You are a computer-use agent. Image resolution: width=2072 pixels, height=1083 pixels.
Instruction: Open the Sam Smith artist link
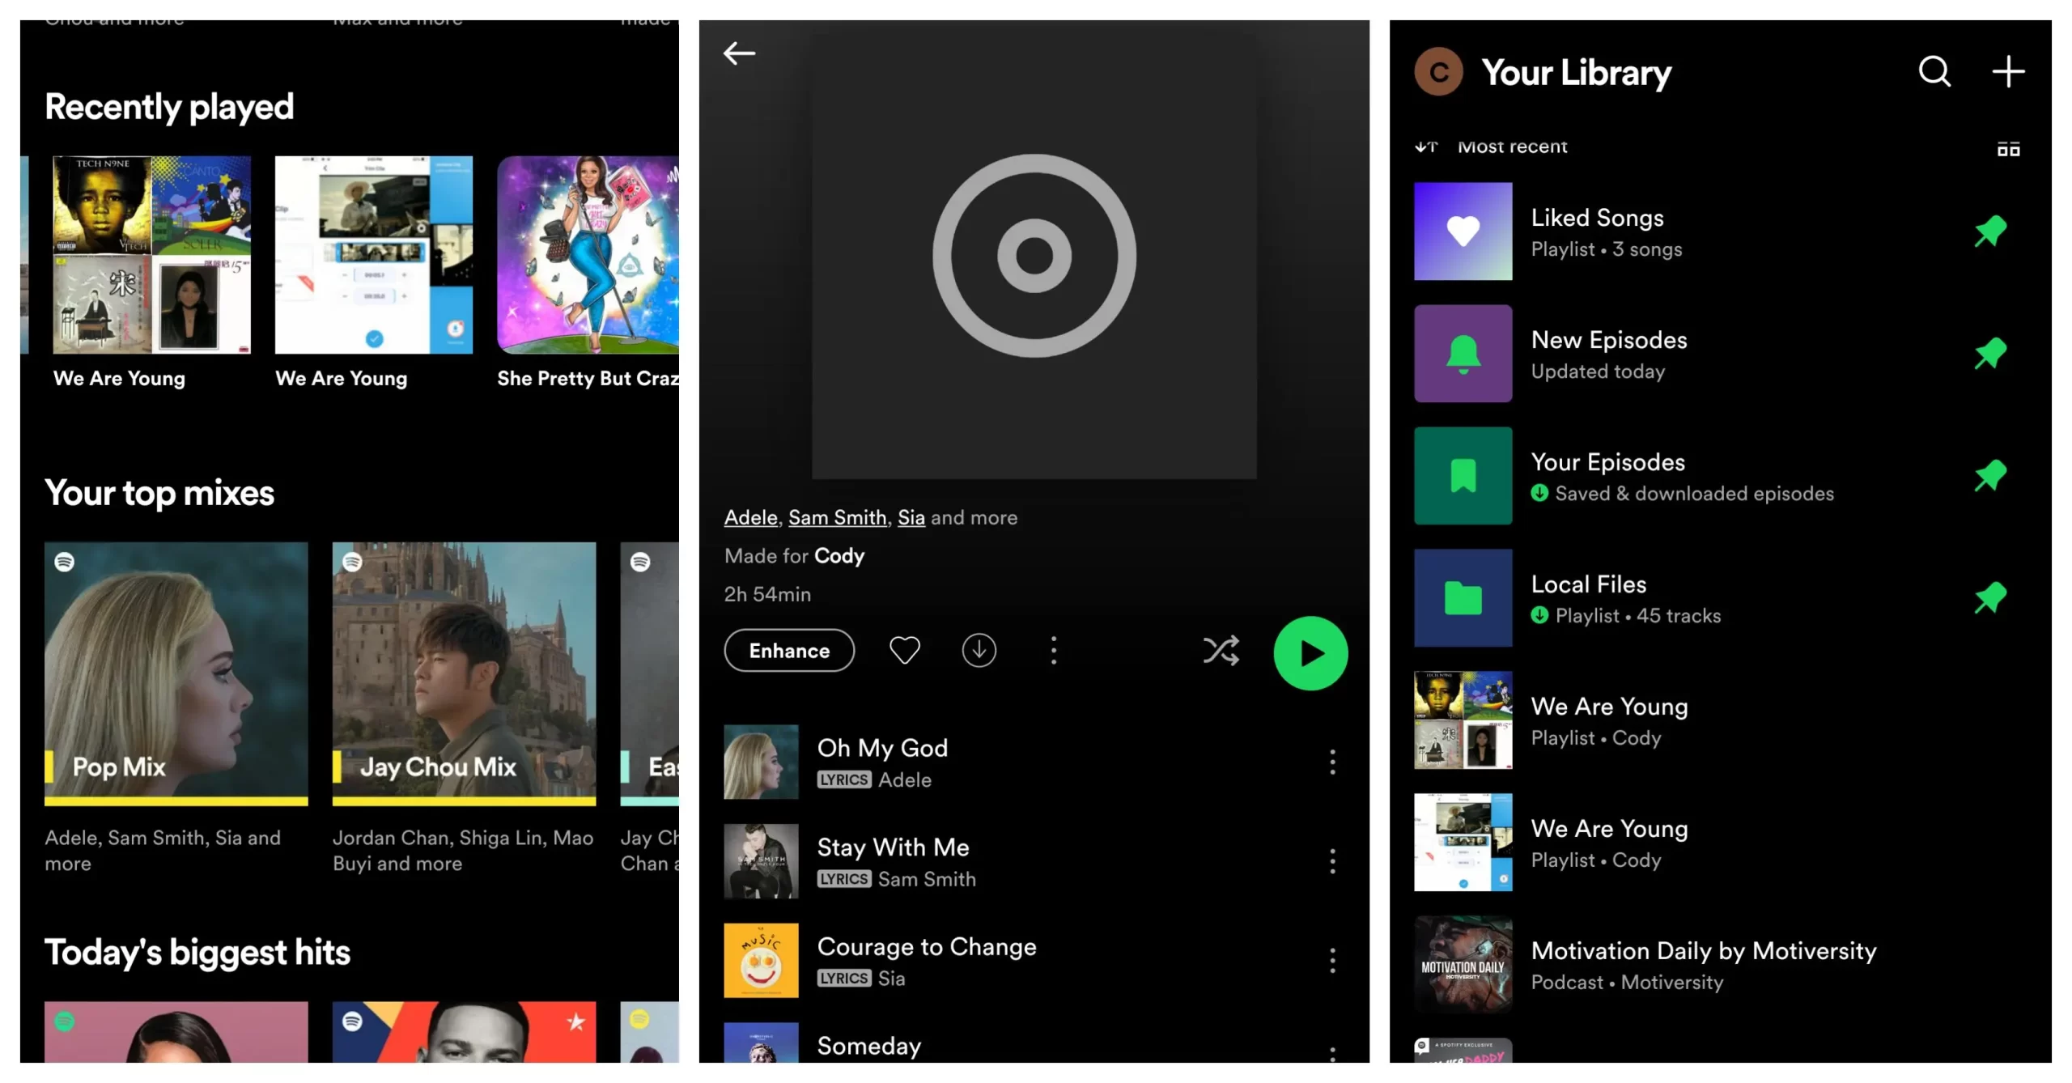837,518
